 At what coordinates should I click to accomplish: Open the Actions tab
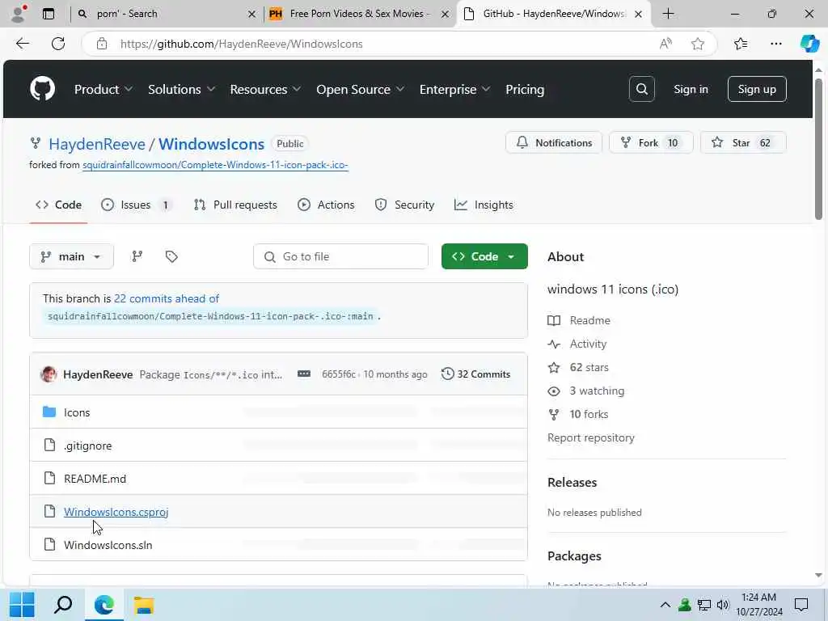tap(326, 205)
